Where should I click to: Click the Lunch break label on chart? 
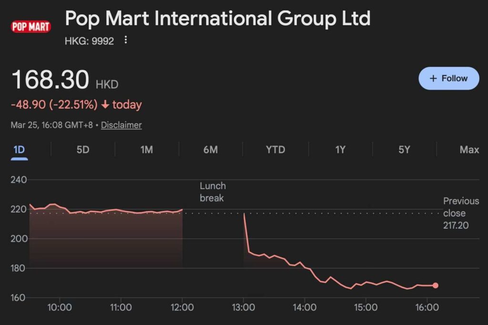(x=213, y=192)
